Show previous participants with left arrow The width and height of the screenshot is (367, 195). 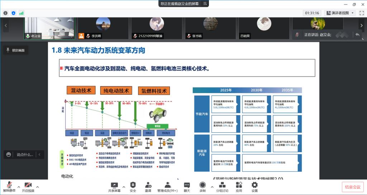(6, 25)
